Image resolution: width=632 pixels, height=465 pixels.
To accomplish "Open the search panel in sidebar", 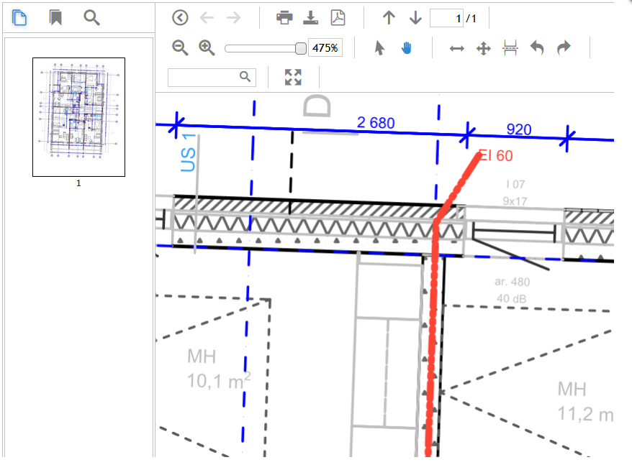I will [91, 18].
